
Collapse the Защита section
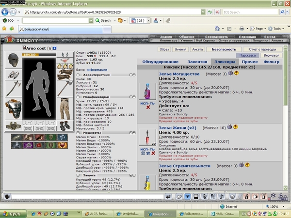[78, 175]
